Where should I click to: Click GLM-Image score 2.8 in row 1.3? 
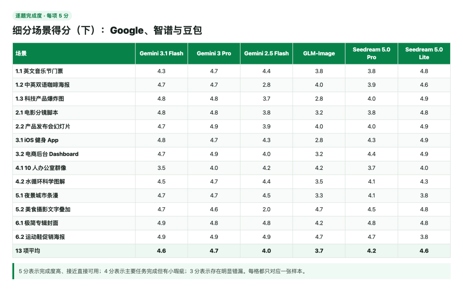click(x=319, y=99)
